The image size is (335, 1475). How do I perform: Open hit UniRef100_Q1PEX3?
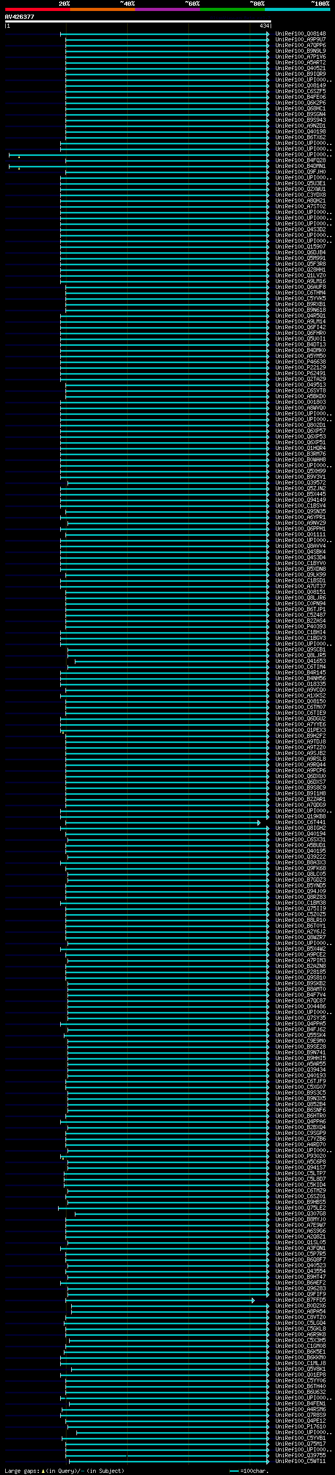pos(300,730)
